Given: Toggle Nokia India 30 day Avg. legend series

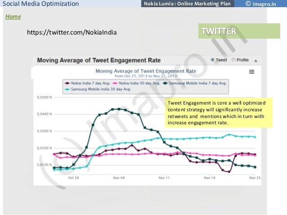Looking at the screenshot, I should [x=136, y=83].
